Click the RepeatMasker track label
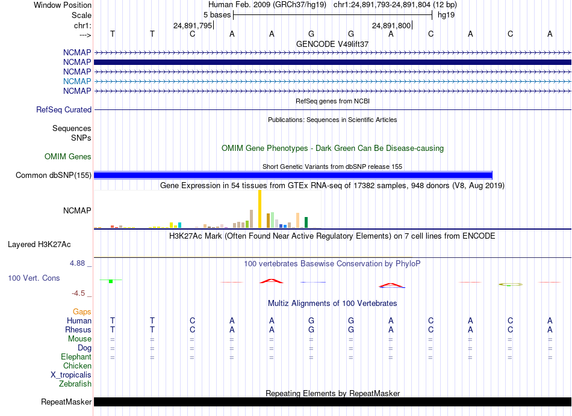 click(66, 402)
